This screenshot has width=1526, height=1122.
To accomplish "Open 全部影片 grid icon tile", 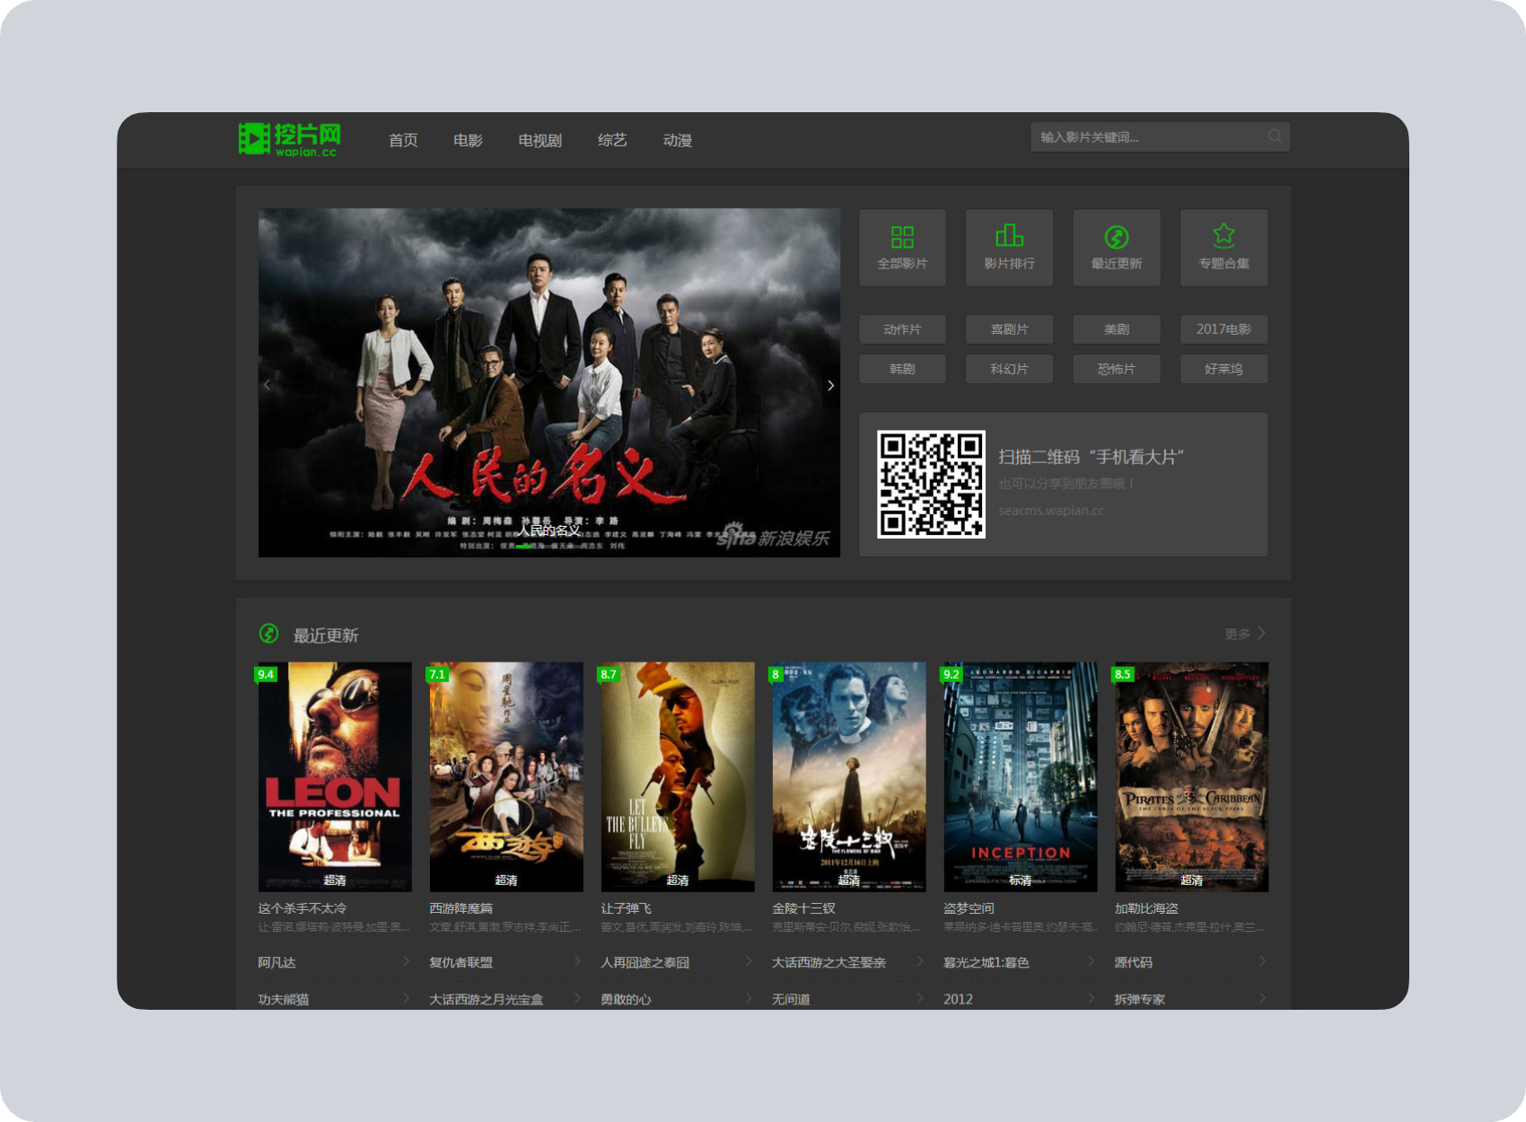I will click(902, 248).
